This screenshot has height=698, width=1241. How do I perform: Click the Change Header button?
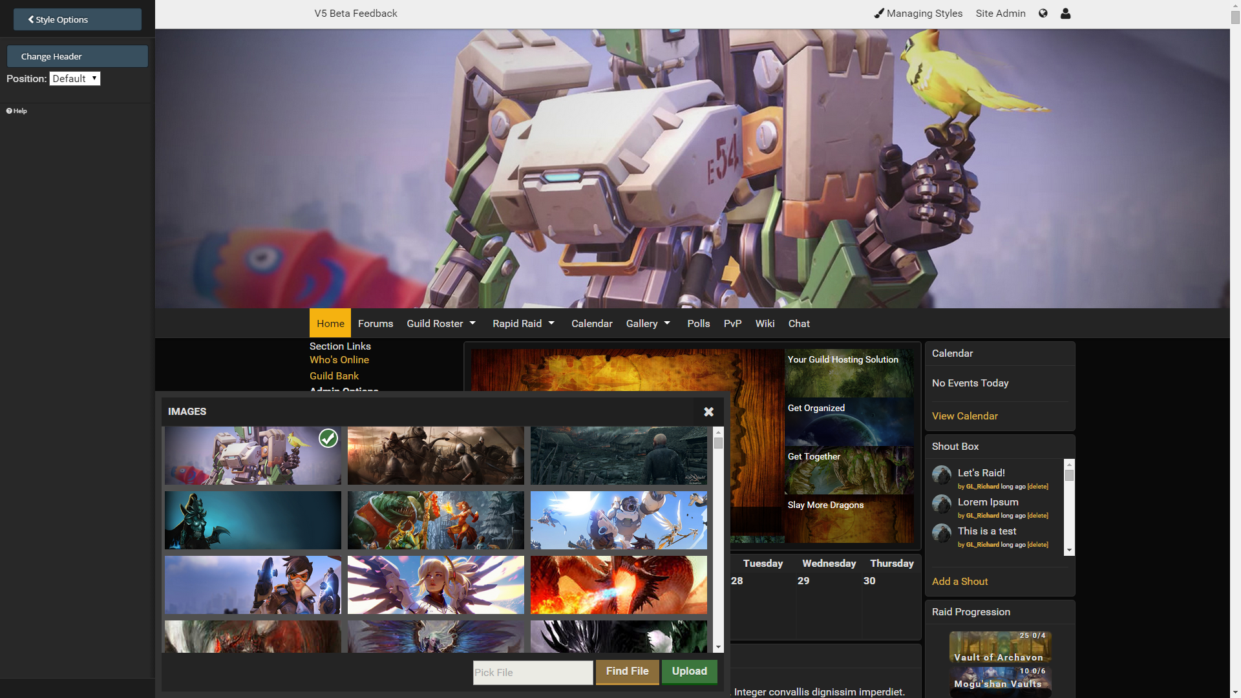click(x=78, y=56)
